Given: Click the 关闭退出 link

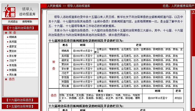Looking at the screenshot, I should coord(13,22).
